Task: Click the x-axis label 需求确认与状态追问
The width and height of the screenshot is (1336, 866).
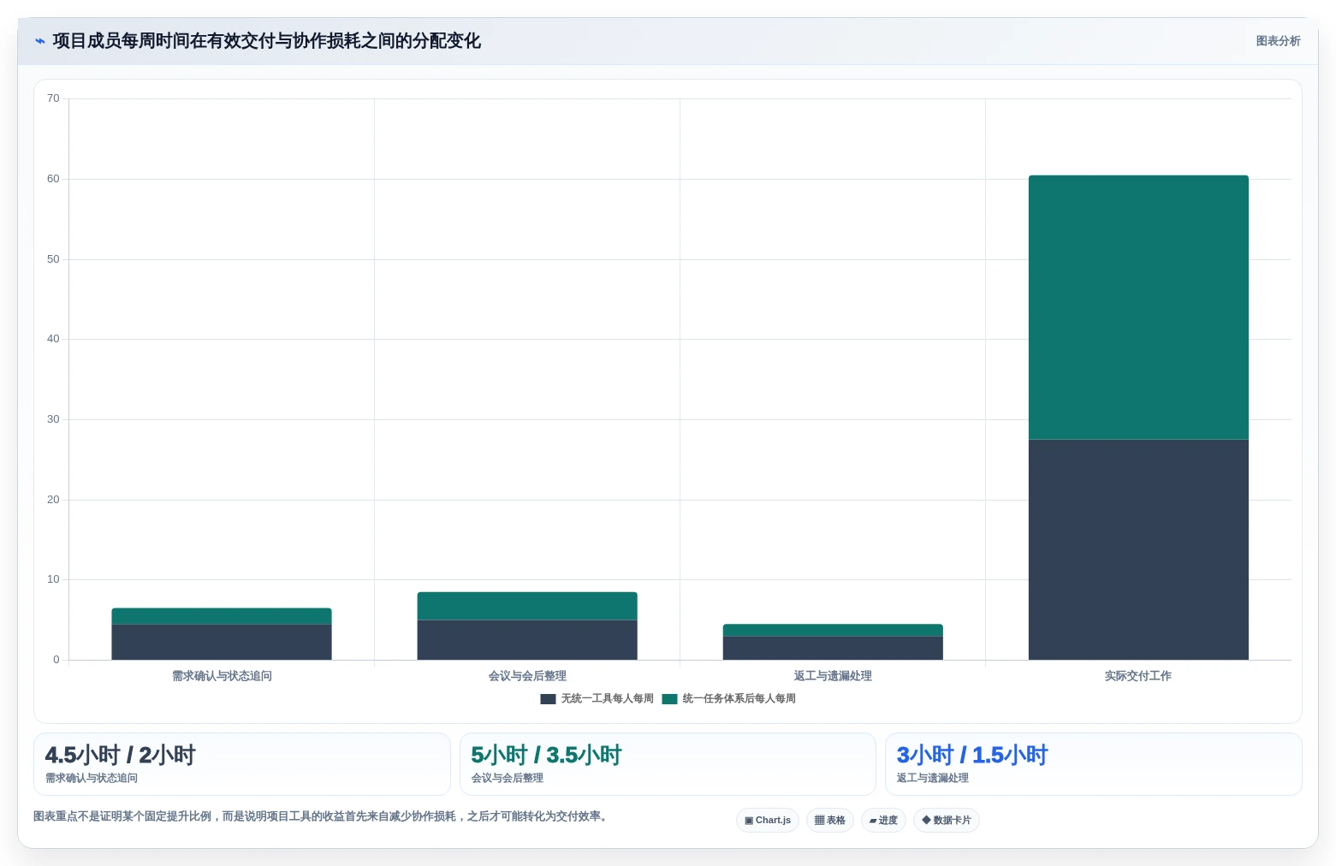Action: pos(222,676)
